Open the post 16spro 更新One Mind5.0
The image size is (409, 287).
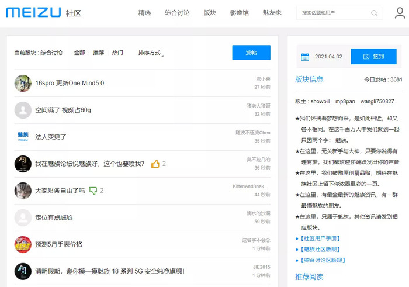point(70,83)
